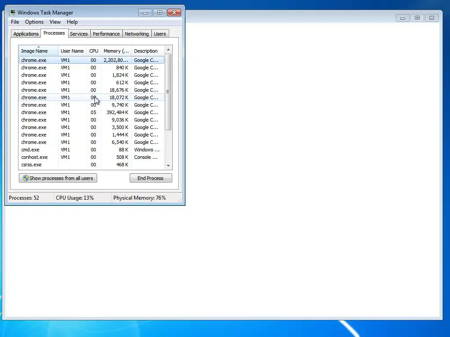Select chrome.exe row with 6,540 K memory
The image size is (450, 337).
(x=91, y=142)
